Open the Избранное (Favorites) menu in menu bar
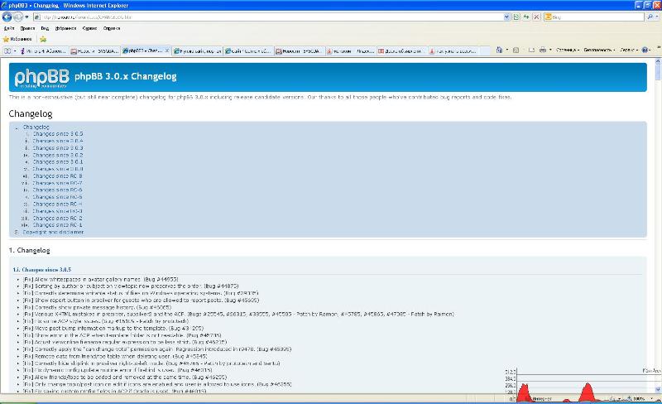This screenshot has height=404, width=662. point(66,27)
